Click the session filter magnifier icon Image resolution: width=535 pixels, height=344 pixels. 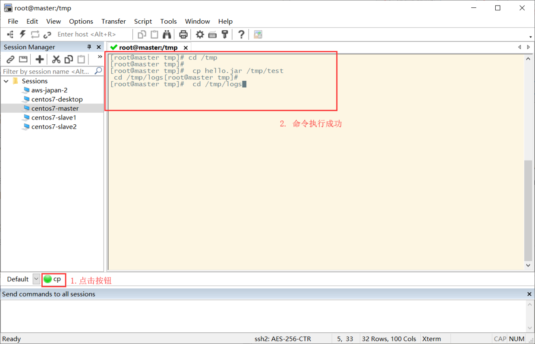[98, 71]
